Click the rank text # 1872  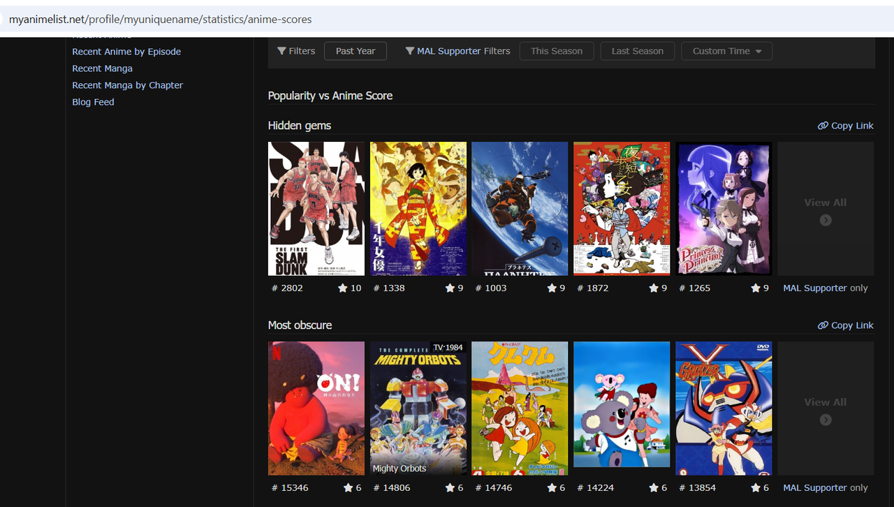(593, 288)
